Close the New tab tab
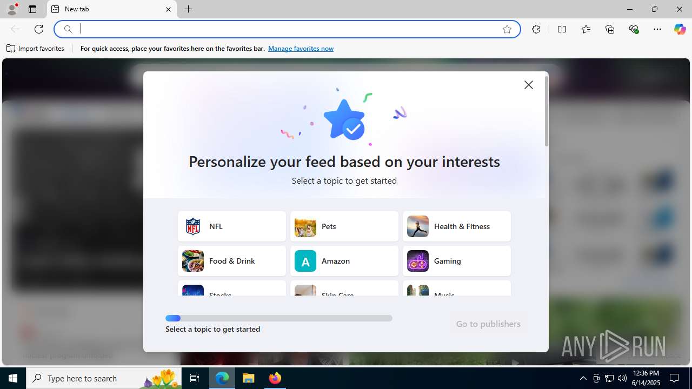Screen dimensions: 692x389 [x=168, y=9]
